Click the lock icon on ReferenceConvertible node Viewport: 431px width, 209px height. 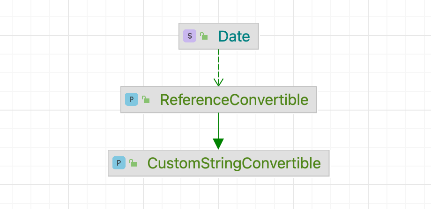tap(146, 99)
